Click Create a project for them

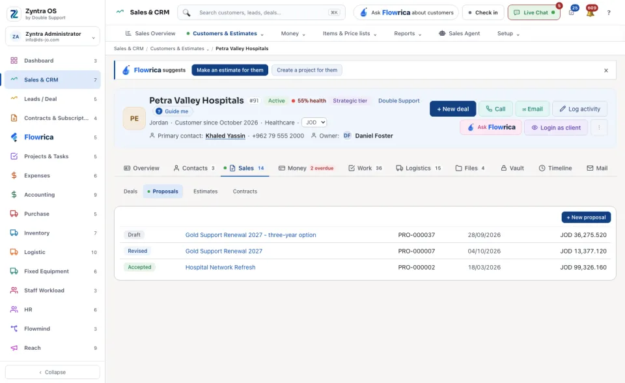(307, 70)
